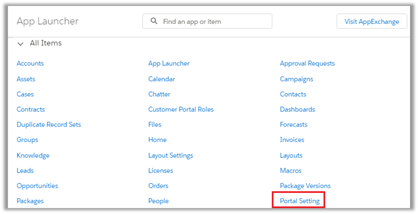The height and width of the screenshot is (214, 418).
Task: Click the Licenses link
Action: tap(160, 171)
